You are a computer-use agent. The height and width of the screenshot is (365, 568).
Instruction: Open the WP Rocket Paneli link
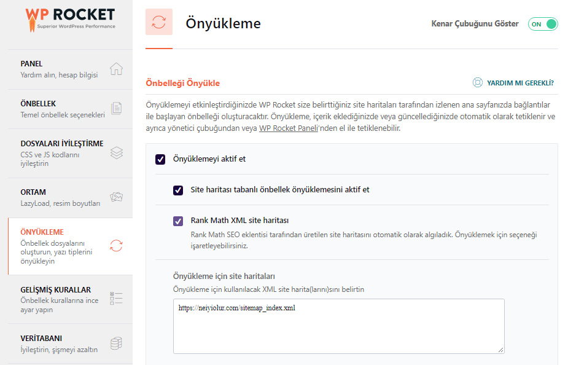pos(289,128)
